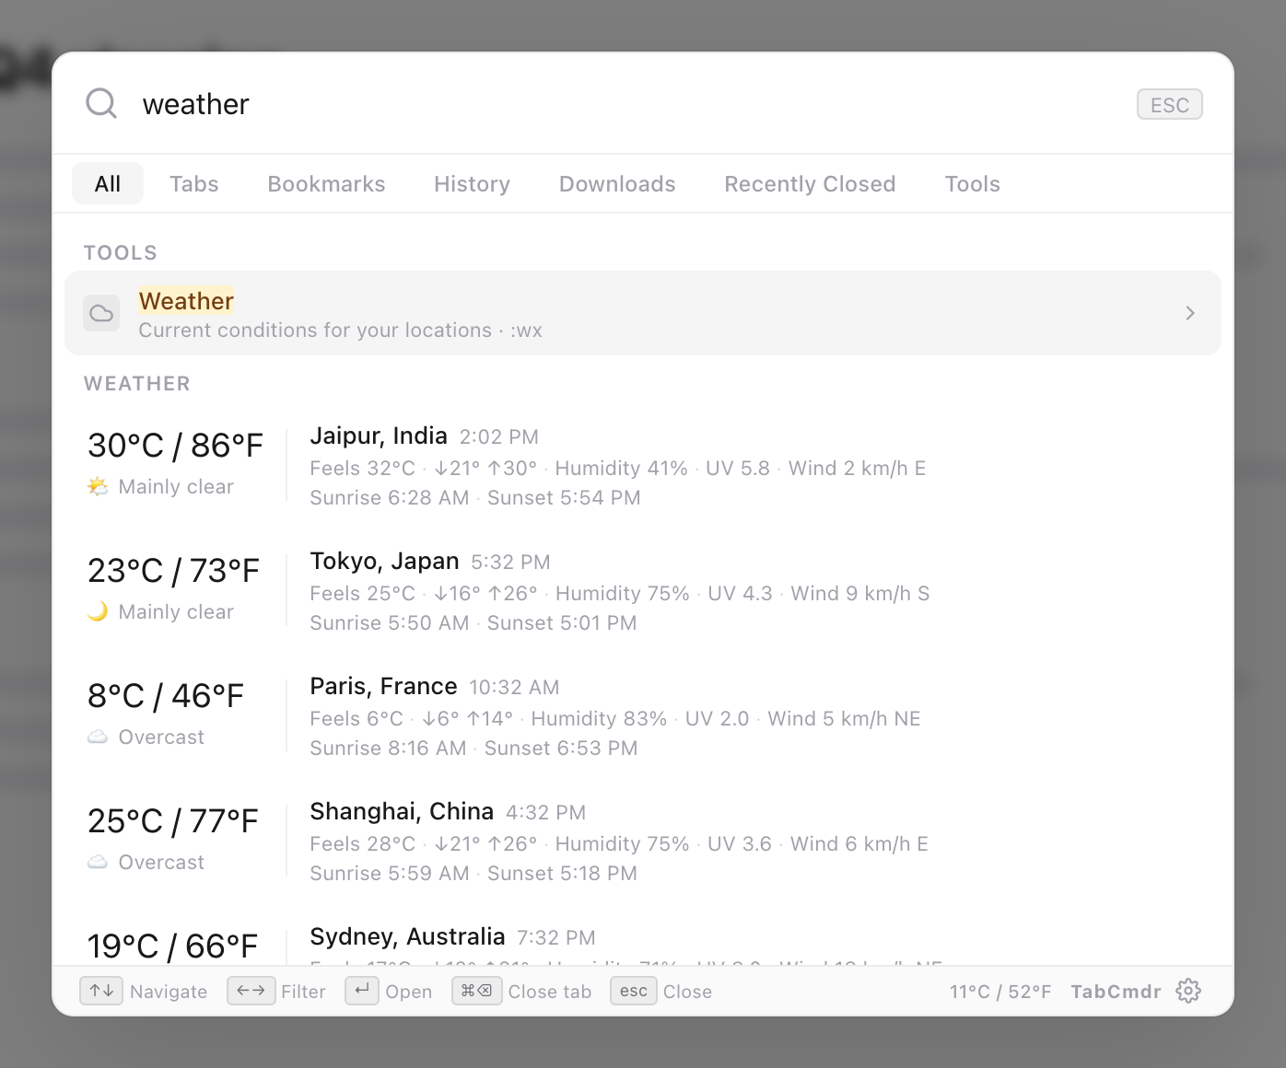Switch to the Bookmarks filter
This screenshot has height=1068, width=1286.
(326, 183)
